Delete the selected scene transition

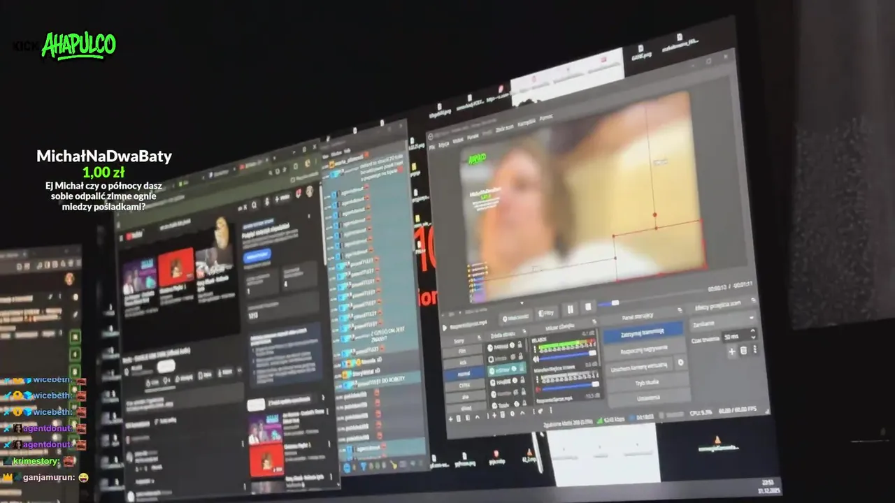pos(744,350)
